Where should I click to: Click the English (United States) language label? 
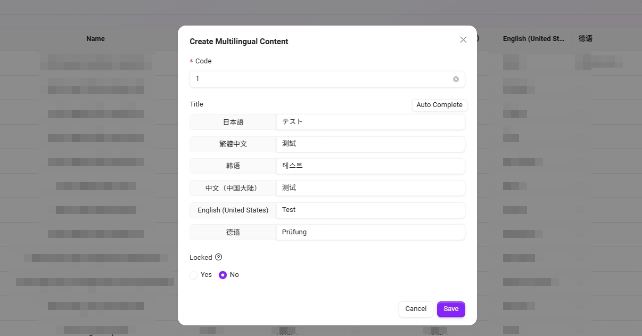233,210
